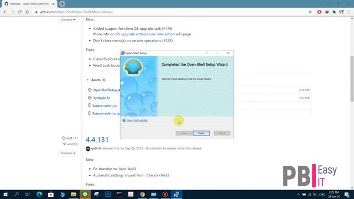Minimize the Open-Shell Setup dialog
The height and width of the screenshot is (199, 354).
pos(206,53)
